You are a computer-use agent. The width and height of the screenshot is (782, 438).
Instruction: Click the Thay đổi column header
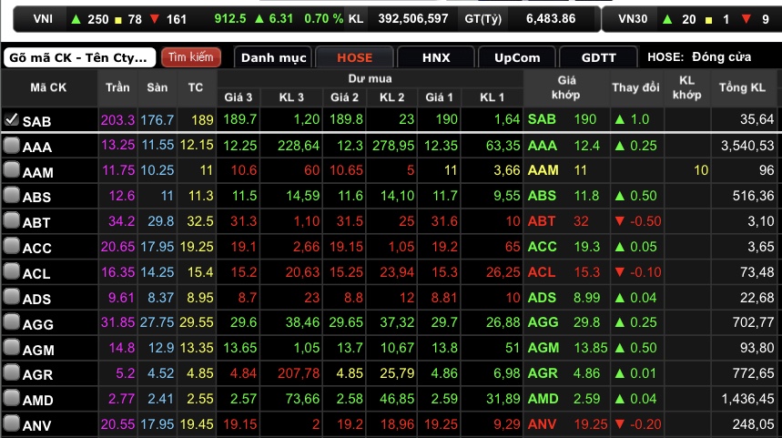[635, 87]
